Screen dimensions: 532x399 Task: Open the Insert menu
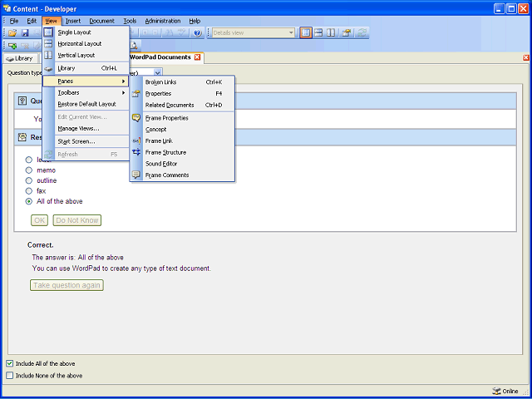point(73,21)
